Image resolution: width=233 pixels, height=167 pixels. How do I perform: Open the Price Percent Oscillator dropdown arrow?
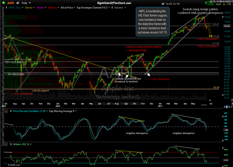(47, 111)
